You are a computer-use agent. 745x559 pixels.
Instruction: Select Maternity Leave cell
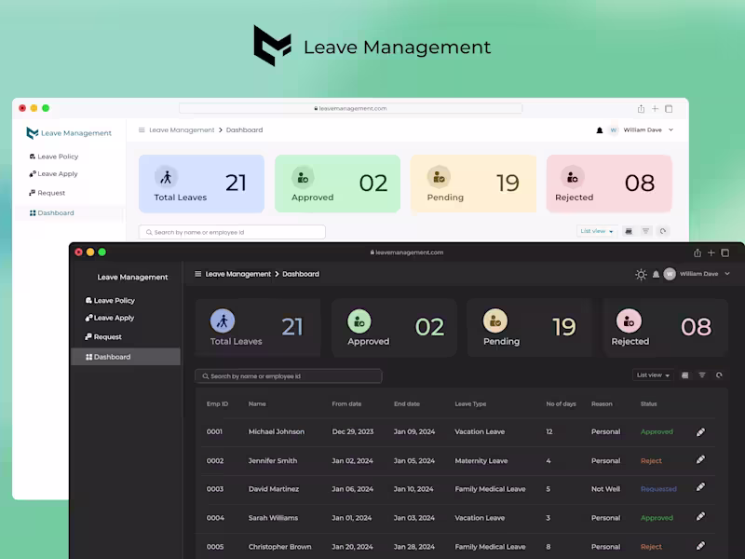(x=481, y=460)
